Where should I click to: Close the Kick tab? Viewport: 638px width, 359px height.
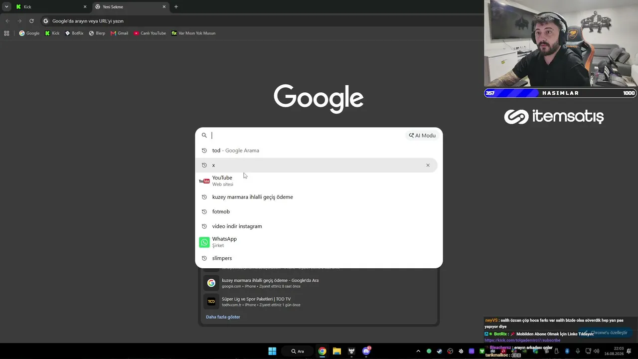[85, 7]
